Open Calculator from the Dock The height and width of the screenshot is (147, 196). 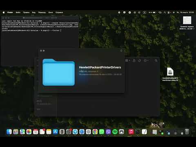tap(62, 132)
